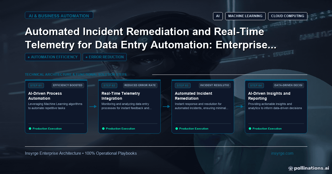Select the AI tag

pyautogui.click(x=218, y=16)
